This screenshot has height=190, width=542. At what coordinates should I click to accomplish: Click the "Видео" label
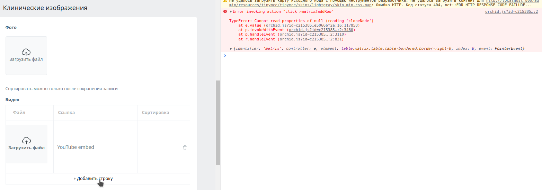pyautogui.click(x=12, y=100)
